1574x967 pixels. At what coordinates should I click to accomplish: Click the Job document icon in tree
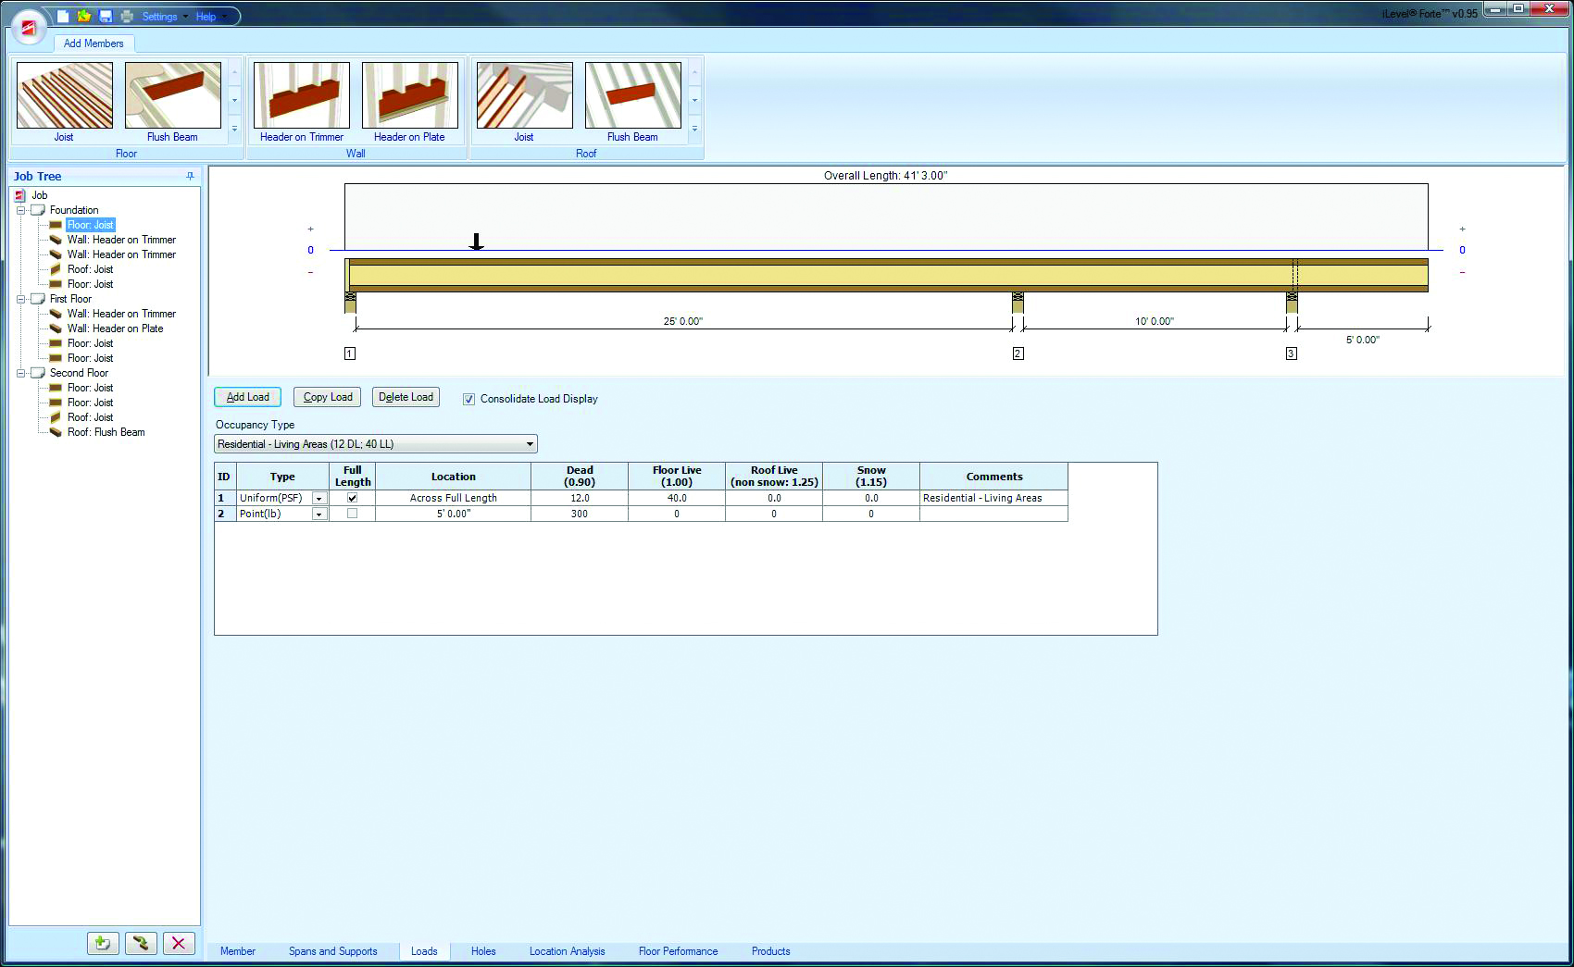(20, 195)
